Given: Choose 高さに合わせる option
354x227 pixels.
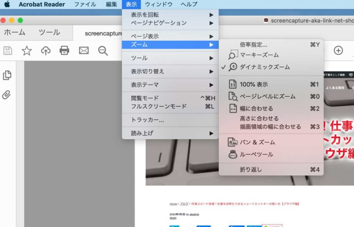Looking at the screenshot, I should (x=271, y=118).
